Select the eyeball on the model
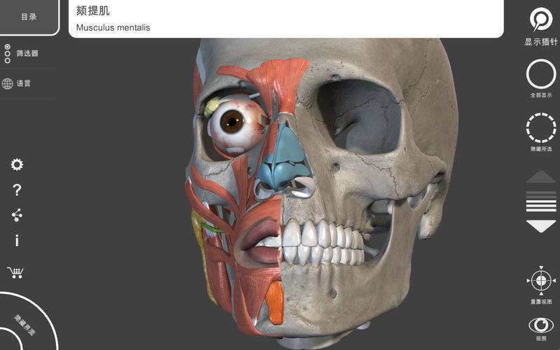The width and height of the screenshot is (560, 350). (x=237, y=125)
